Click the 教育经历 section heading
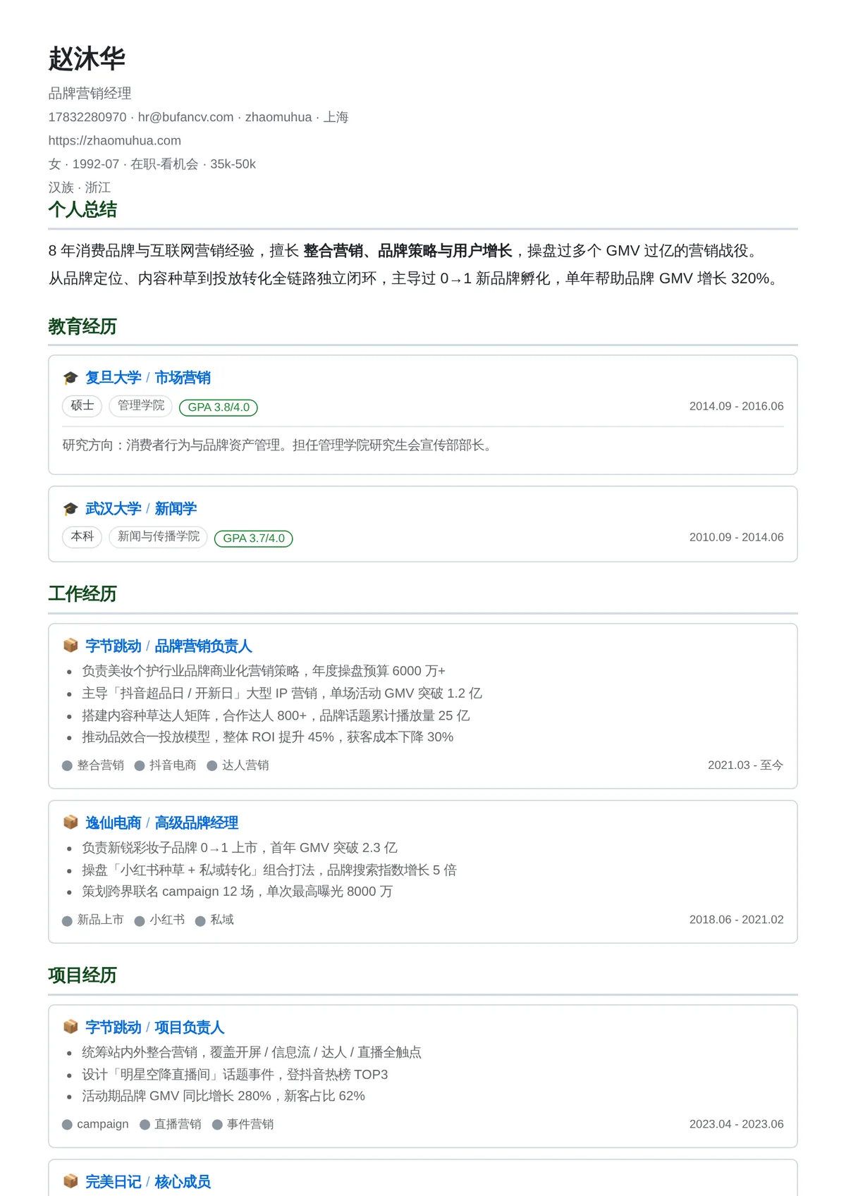 tap(82, 326)
